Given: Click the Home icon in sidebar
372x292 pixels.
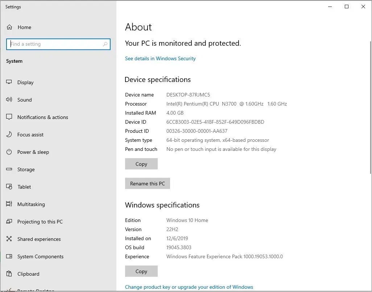Looking at the screenshot, I should click(9, 27).
